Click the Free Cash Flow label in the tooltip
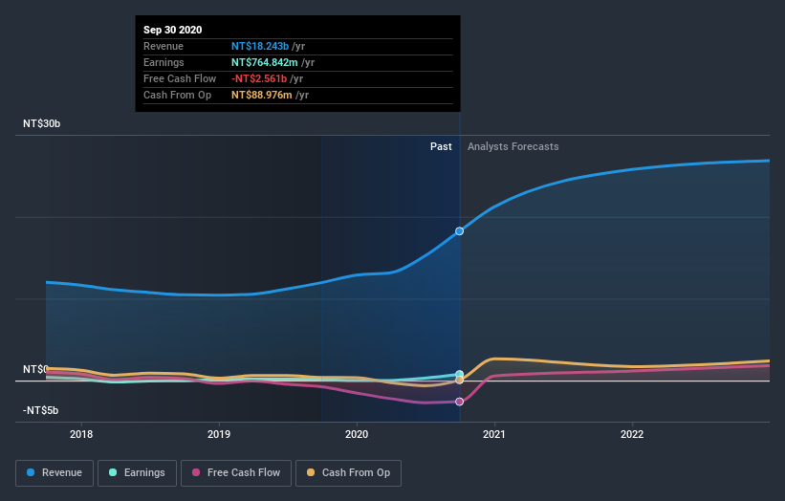 (x=180, y=78)
